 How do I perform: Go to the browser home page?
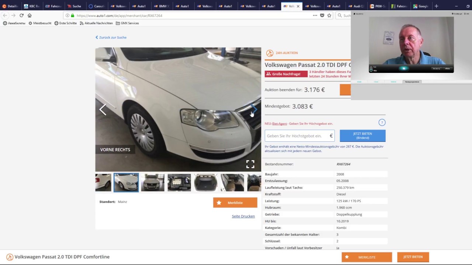point(29,15)
